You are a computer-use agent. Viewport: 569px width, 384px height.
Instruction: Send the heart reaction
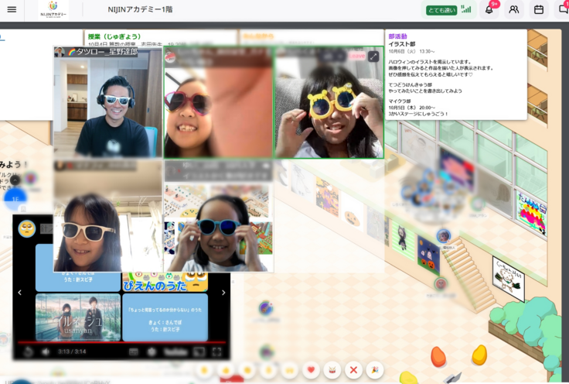pos(311,370)
